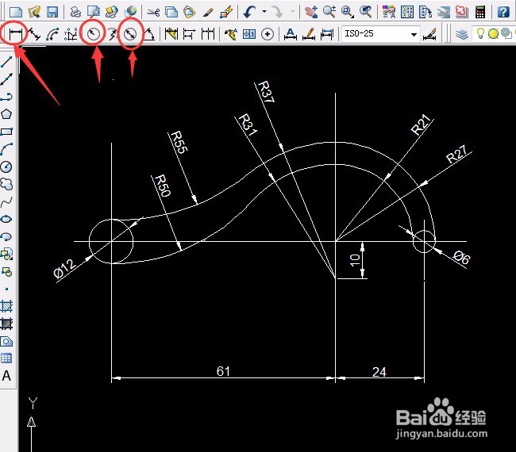Copy selection to the clipboard
The height and width of the screenshot is (452, 516).
click(171, 12)
